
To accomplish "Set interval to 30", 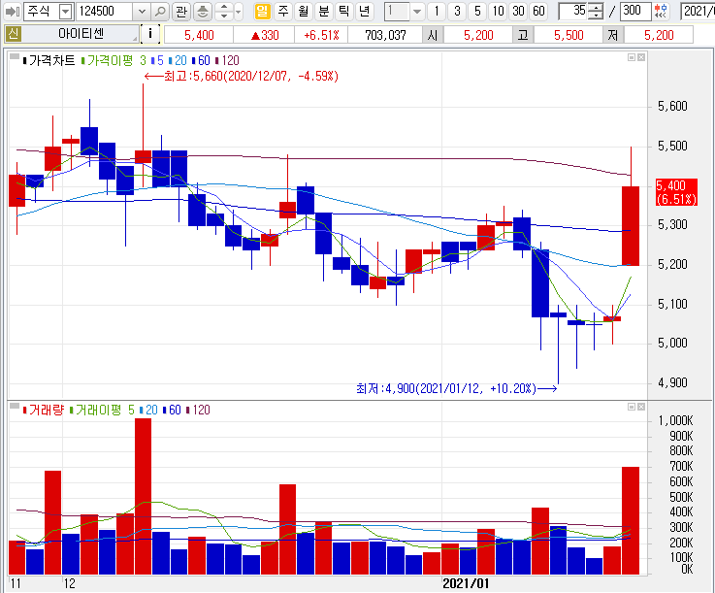I will 518,11.
